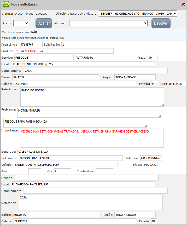Click the CEP field 83413495
This screenshot has height=226, width=187.
point(177,84)
